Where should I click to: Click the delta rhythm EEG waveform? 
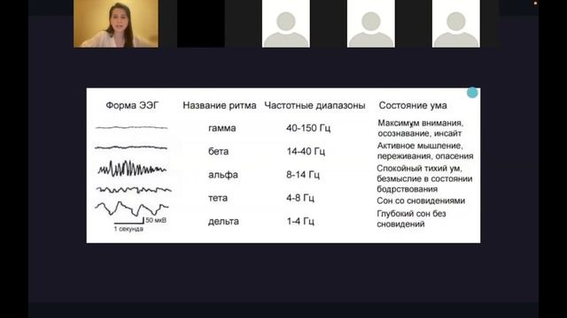point(132,208)
